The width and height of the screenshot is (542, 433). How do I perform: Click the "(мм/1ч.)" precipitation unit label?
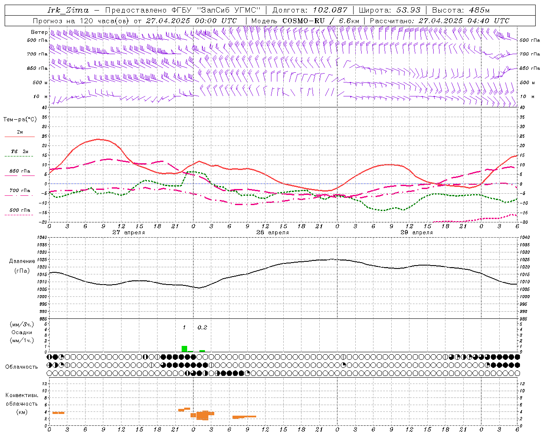[x=22, y=340]
